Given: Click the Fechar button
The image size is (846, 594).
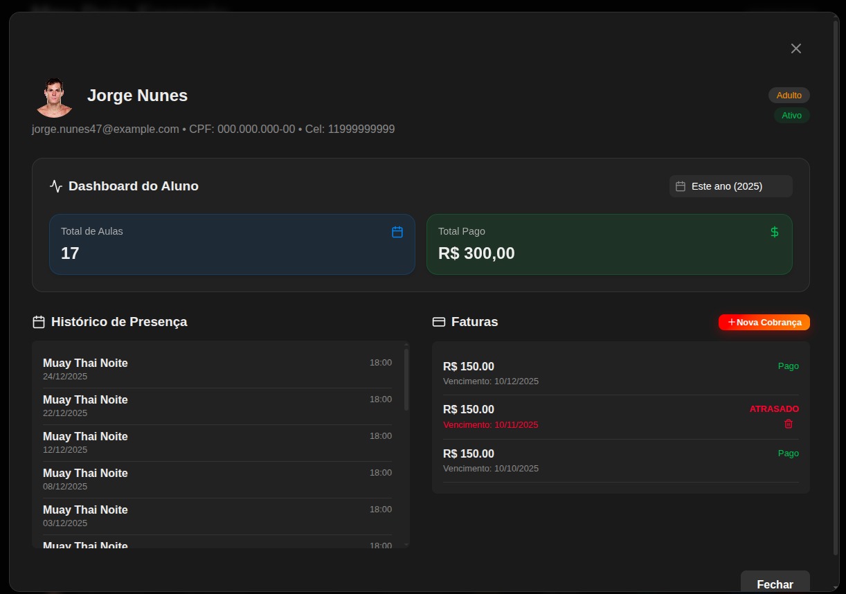Looking at the screenshot, I should pyautogui.click(x=775, y=584).
